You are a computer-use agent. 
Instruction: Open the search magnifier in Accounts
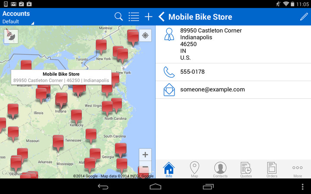pyautogui.click(x=119, y=17)
